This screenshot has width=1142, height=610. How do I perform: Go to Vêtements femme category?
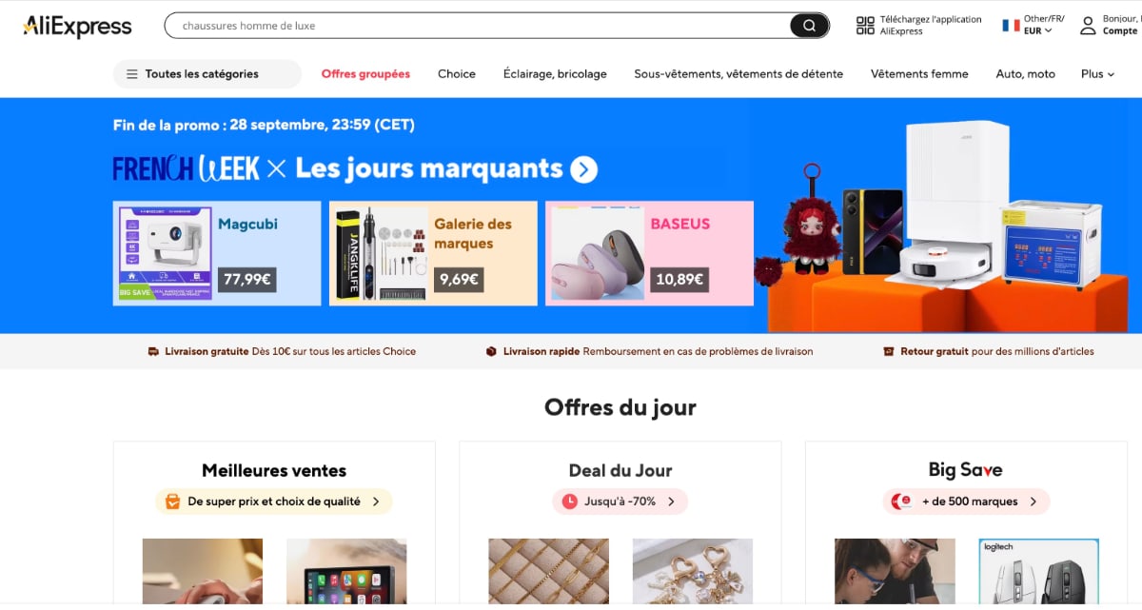(x=919, y=74)
